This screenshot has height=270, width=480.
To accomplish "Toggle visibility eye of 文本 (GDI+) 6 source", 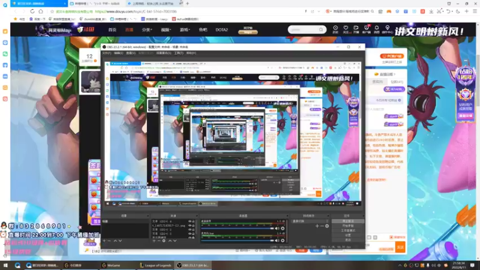I will click(x=190, y=221).
